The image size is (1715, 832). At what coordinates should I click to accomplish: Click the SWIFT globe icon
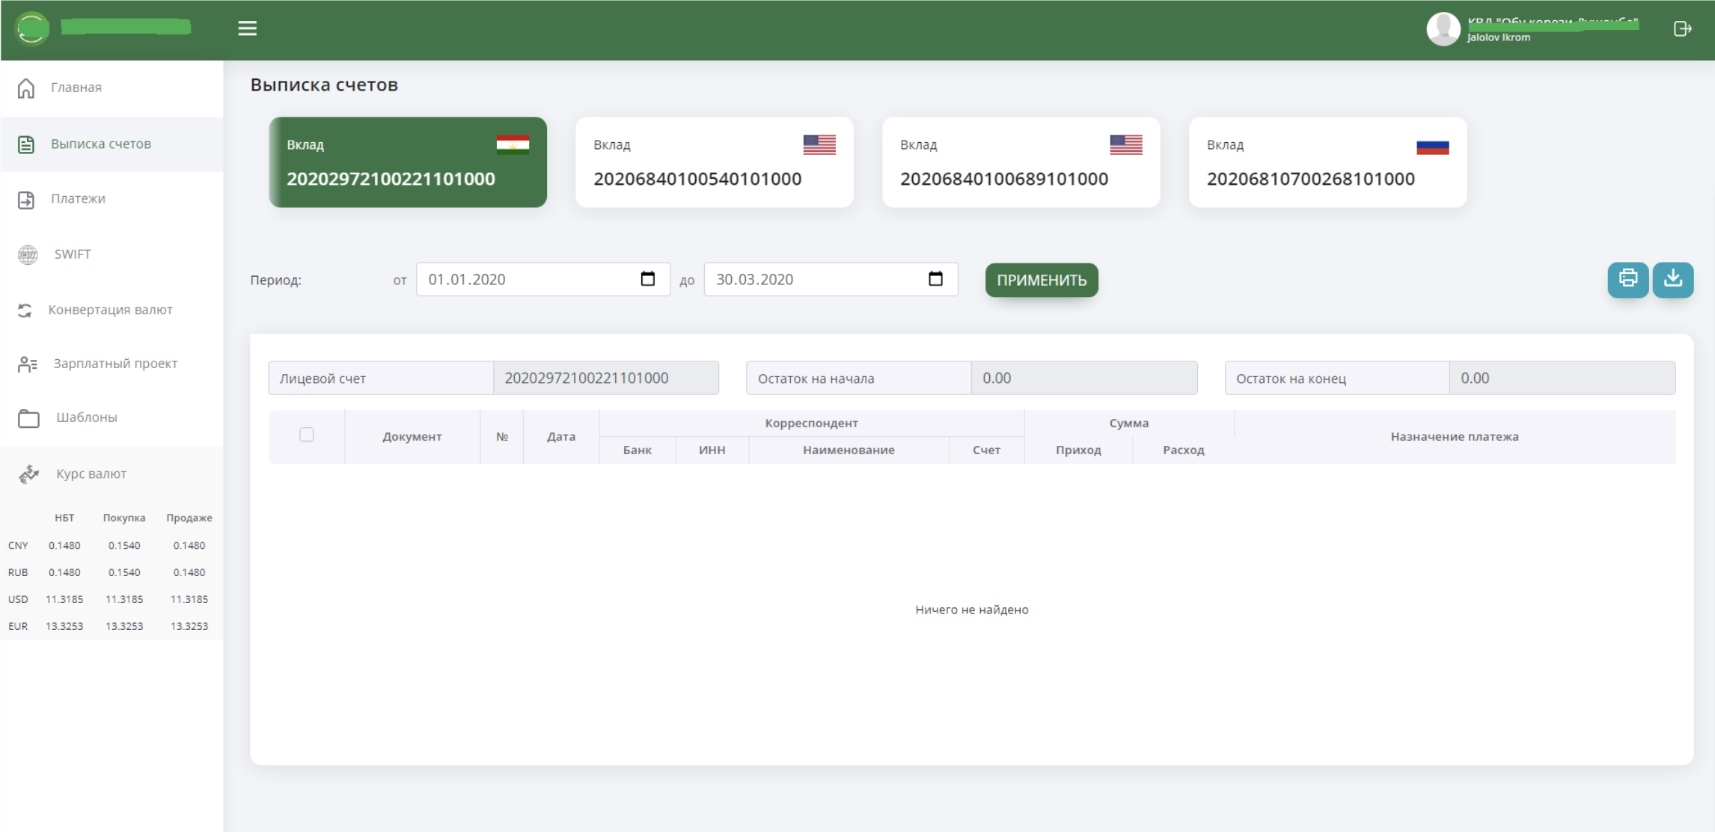[x=28, y=254]
